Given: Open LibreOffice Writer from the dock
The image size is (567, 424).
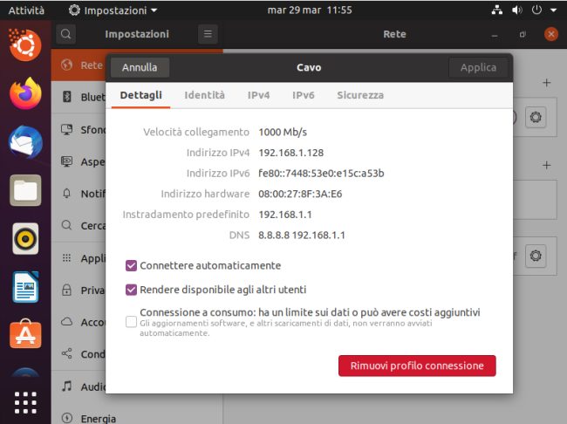Looking at the screenshot, I should click(25, 287).
